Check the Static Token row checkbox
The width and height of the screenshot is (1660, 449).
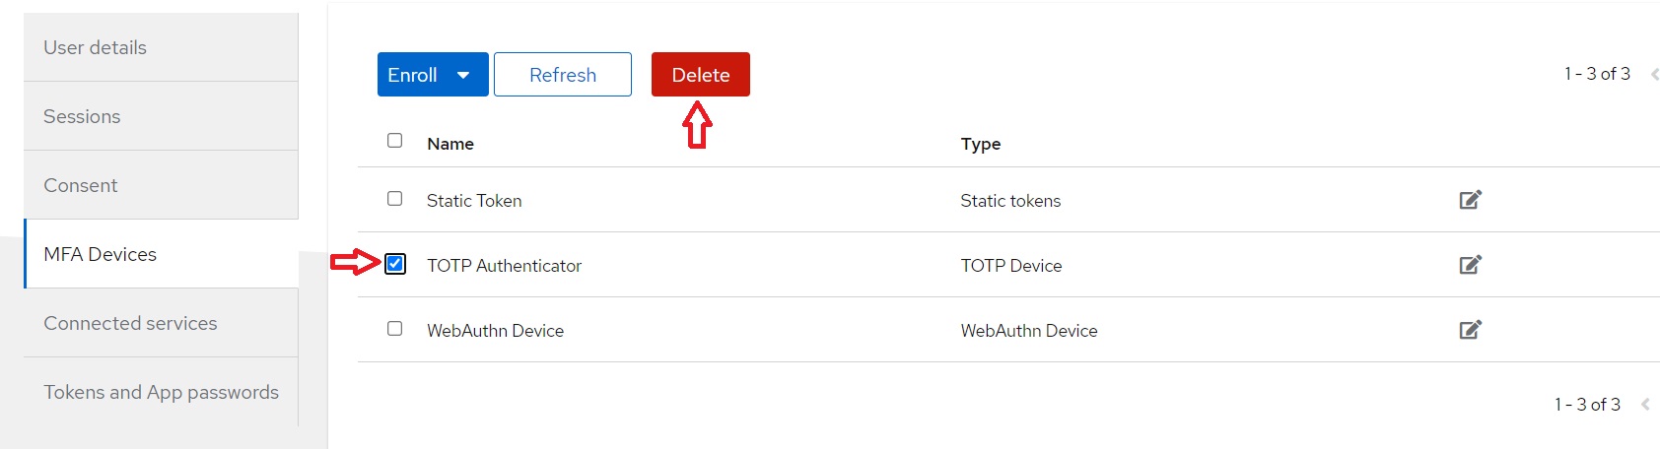[395, 199]
